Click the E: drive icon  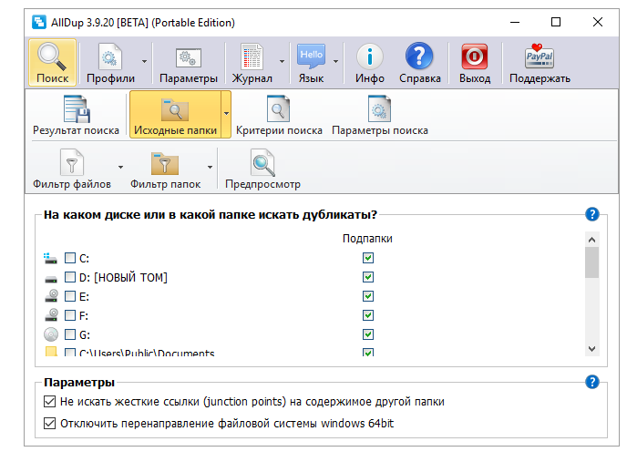(51, 296)
